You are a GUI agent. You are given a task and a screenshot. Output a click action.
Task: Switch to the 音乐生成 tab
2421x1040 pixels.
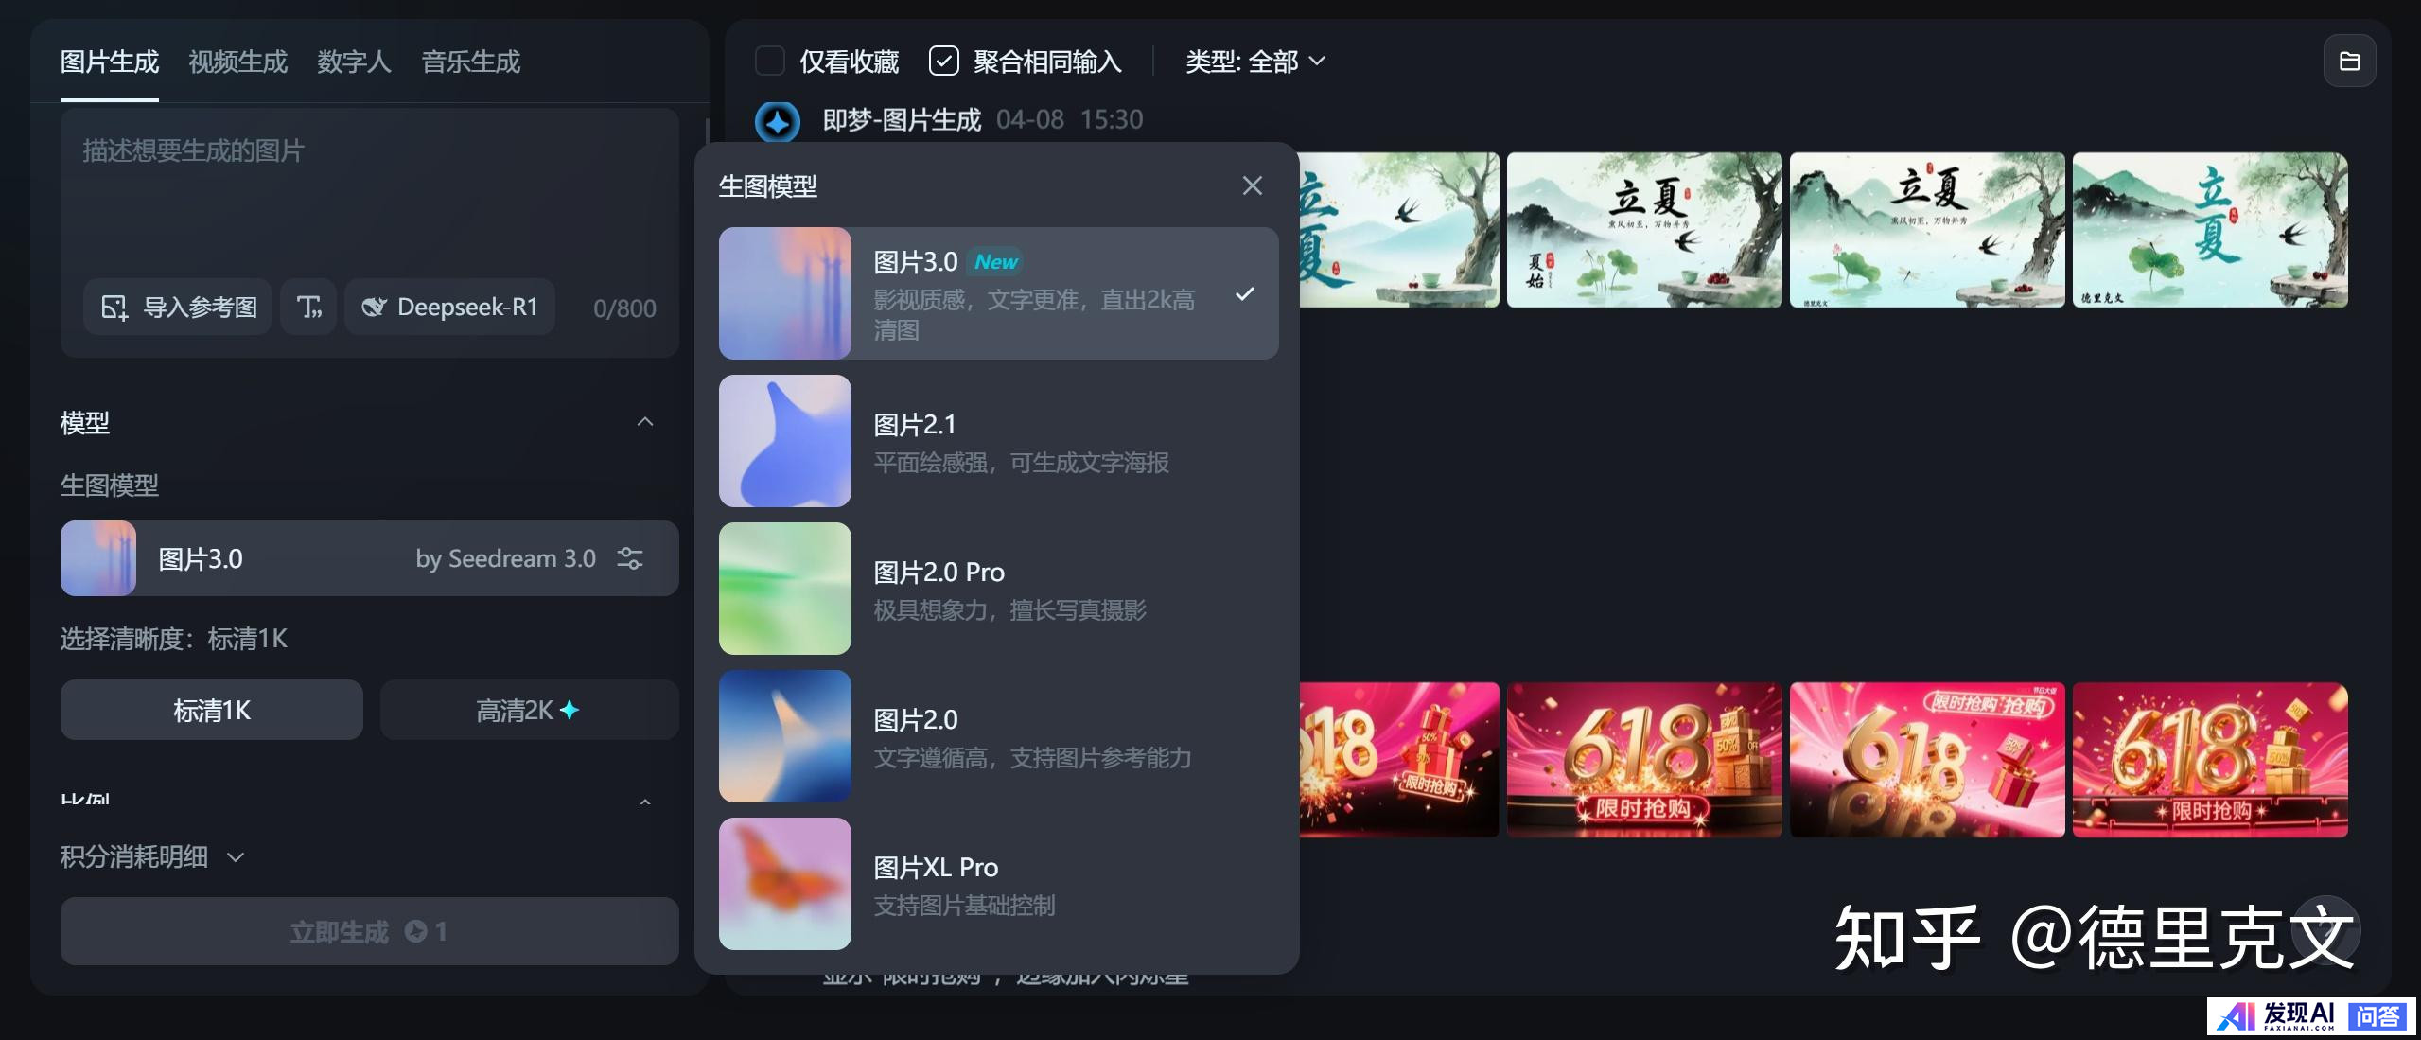click(x=470, y=62)
